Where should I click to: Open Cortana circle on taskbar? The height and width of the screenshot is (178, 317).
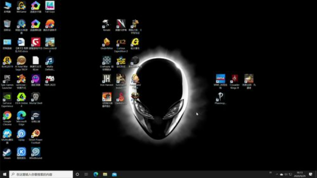(x=77, y=174)
